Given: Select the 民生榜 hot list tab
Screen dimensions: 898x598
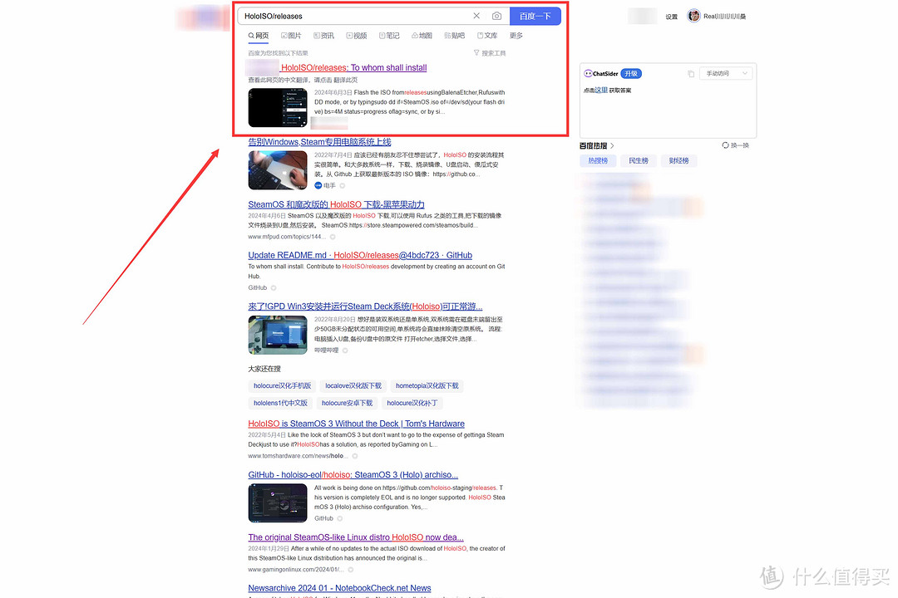Looking at the screenshot, I should point(639,160).
